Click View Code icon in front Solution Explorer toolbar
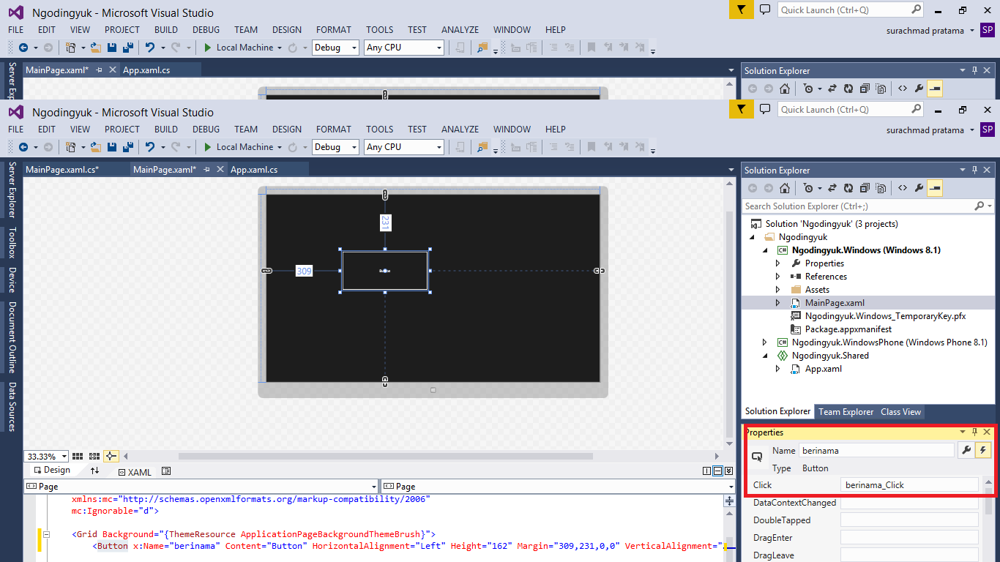This screenshot has width=1000, height=562. 902,188
